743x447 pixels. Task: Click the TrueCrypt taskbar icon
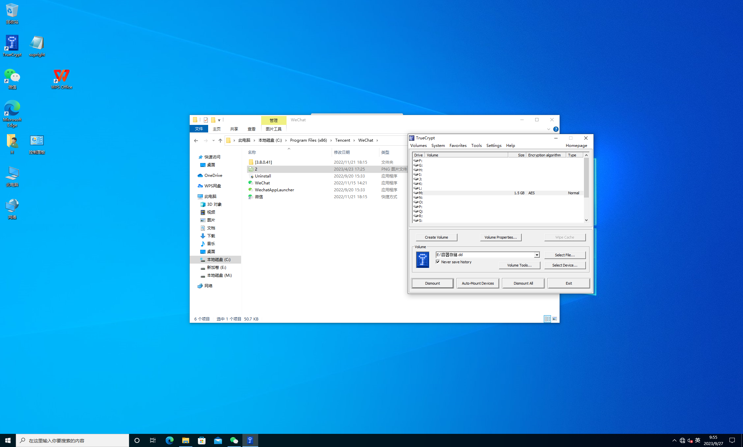pos(250,440)
